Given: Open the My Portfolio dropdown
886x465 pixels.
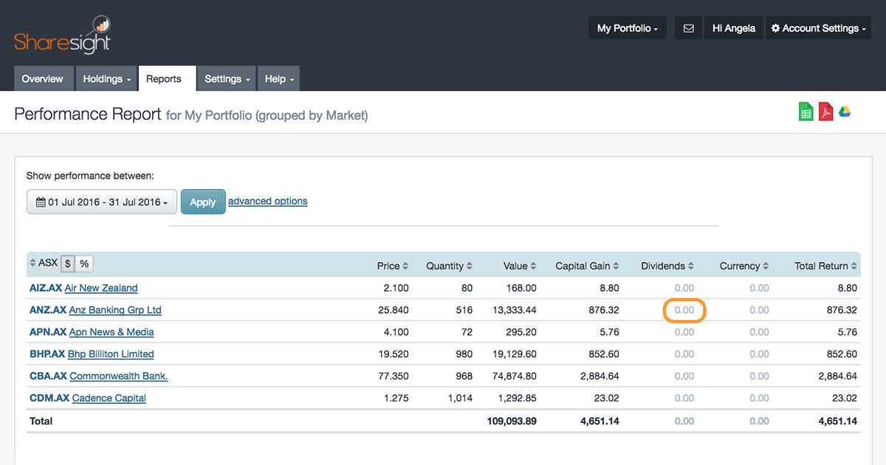Looking at the screenshot, I should click(627, 27).
